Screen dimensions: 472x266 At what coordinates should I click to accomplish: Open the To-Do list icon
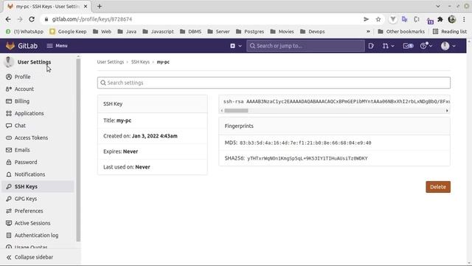point(408,46)
